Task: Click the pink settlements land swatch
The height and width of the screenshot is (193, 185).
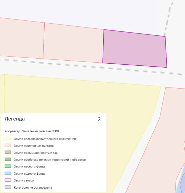Action: pos(8,146)
